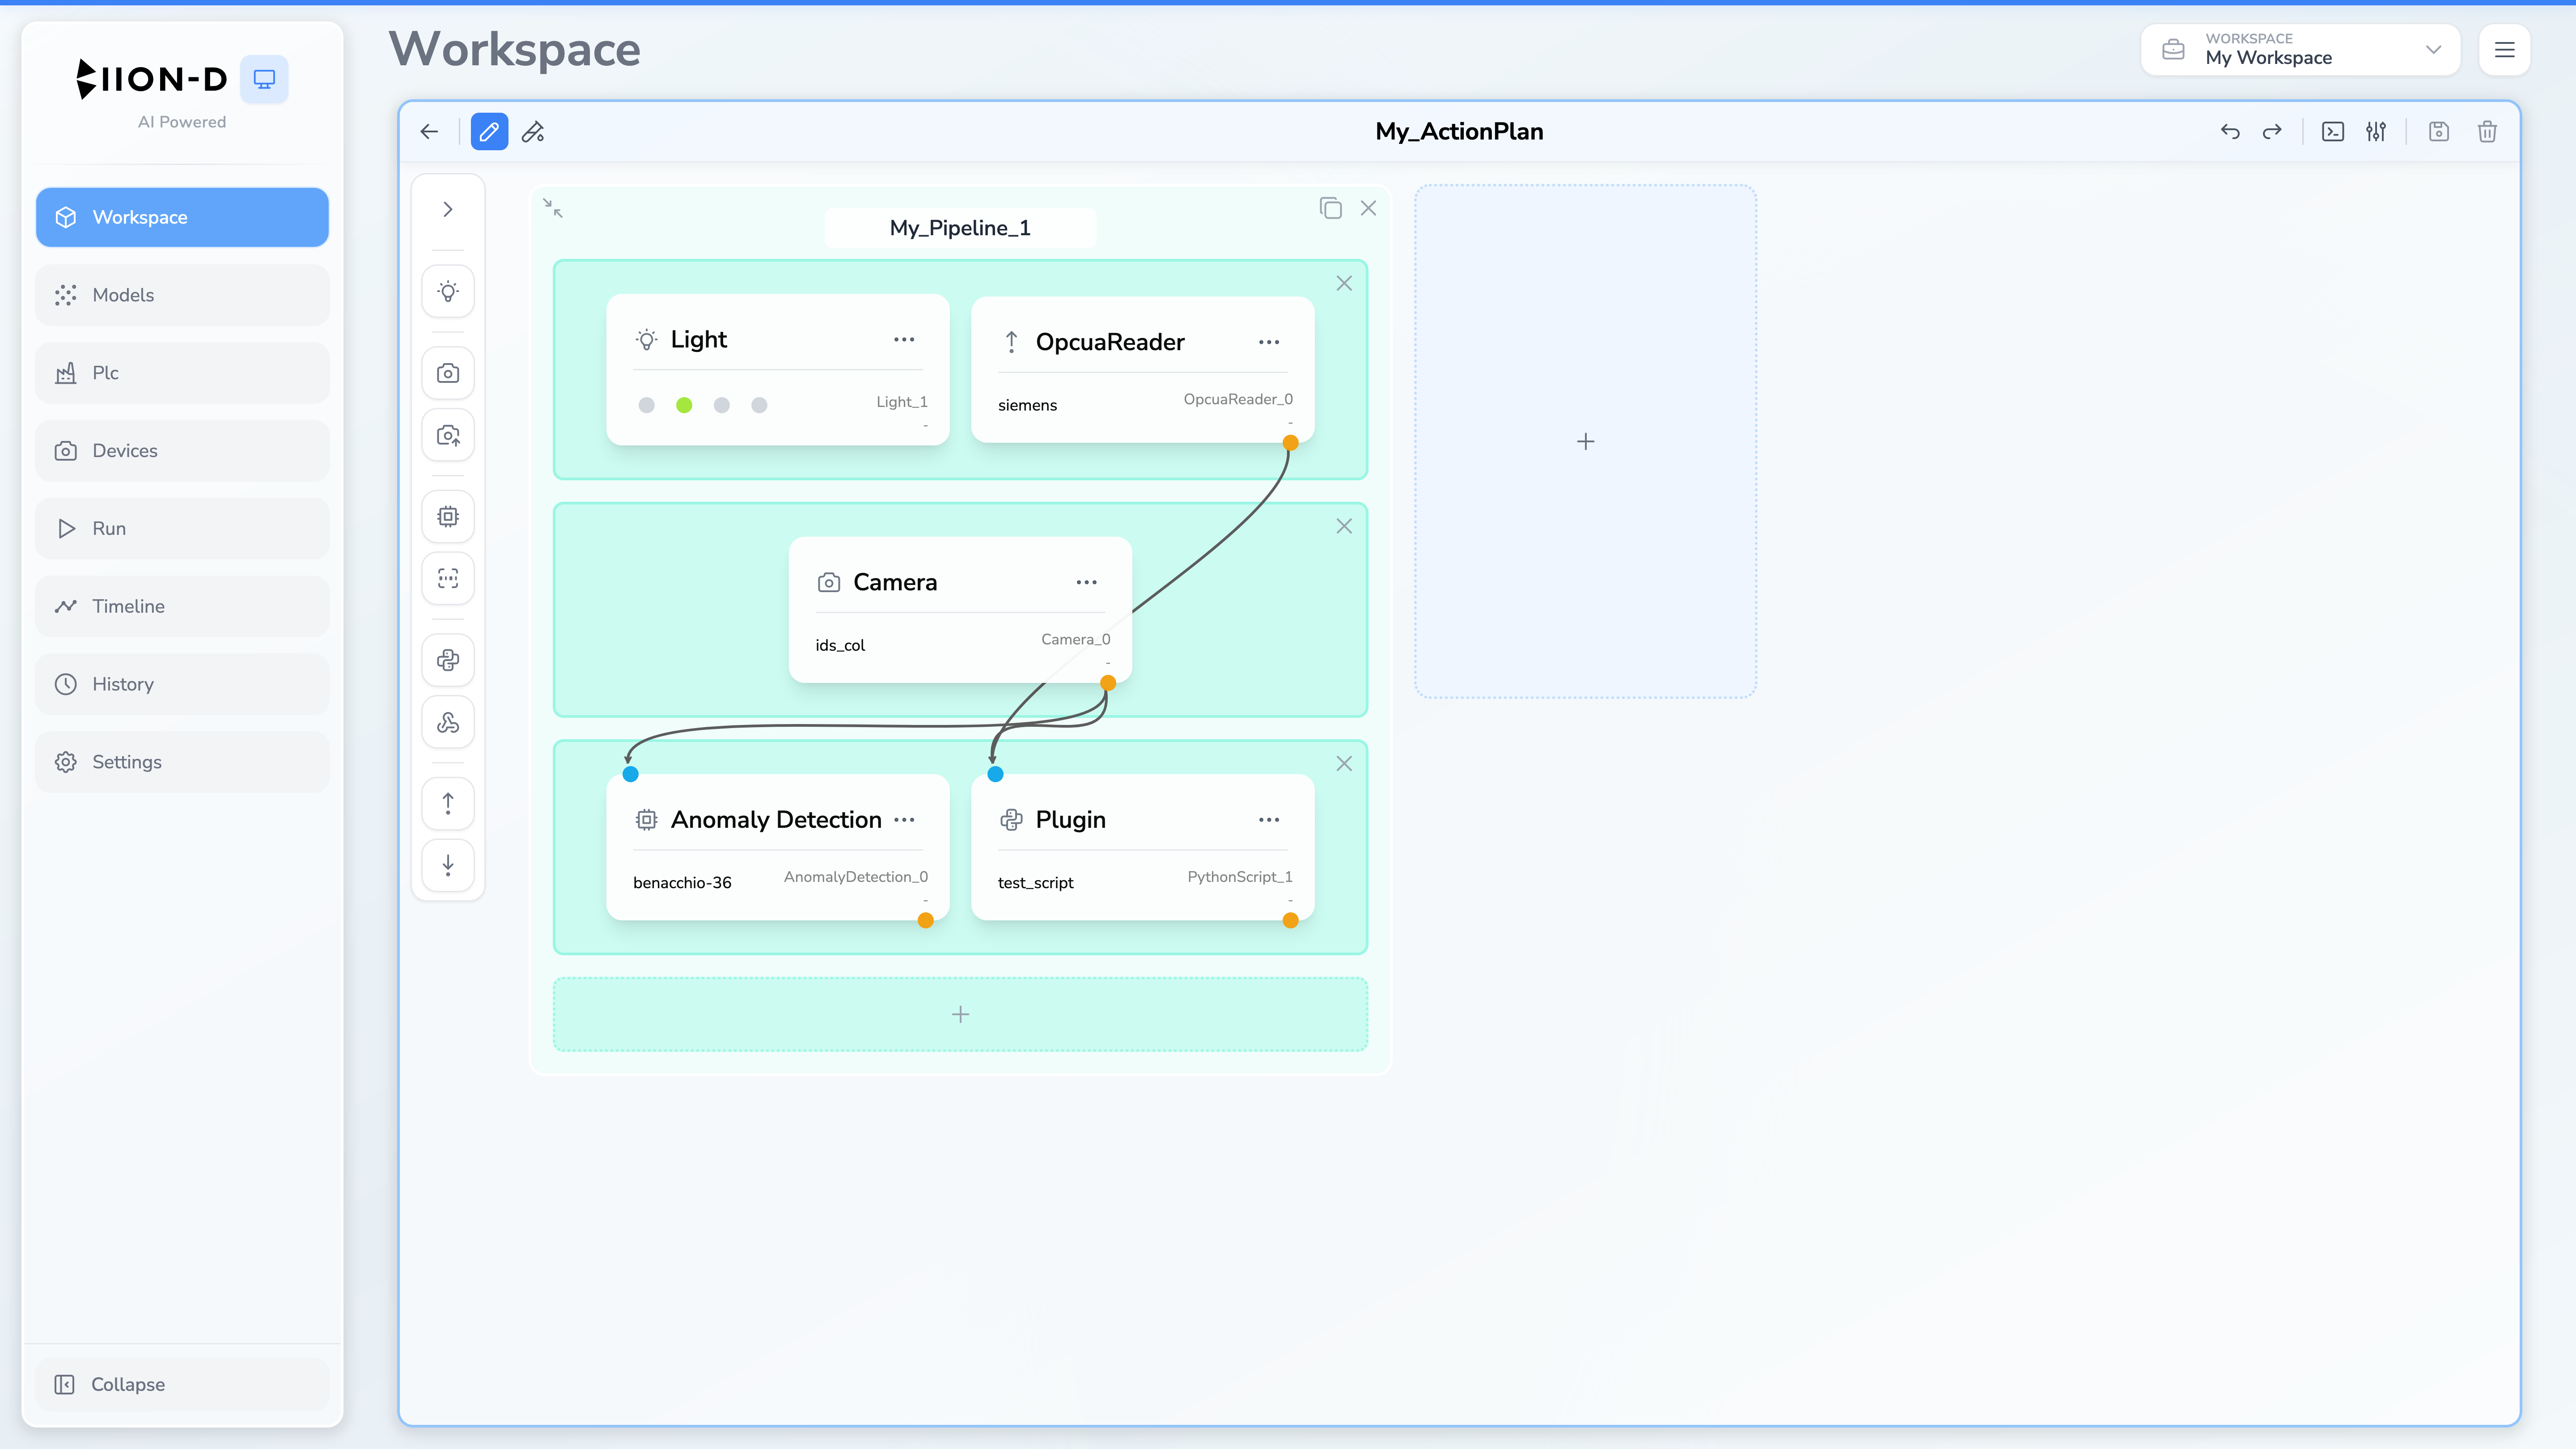Select the pen draw tool beside the pencil

(533, 132)
